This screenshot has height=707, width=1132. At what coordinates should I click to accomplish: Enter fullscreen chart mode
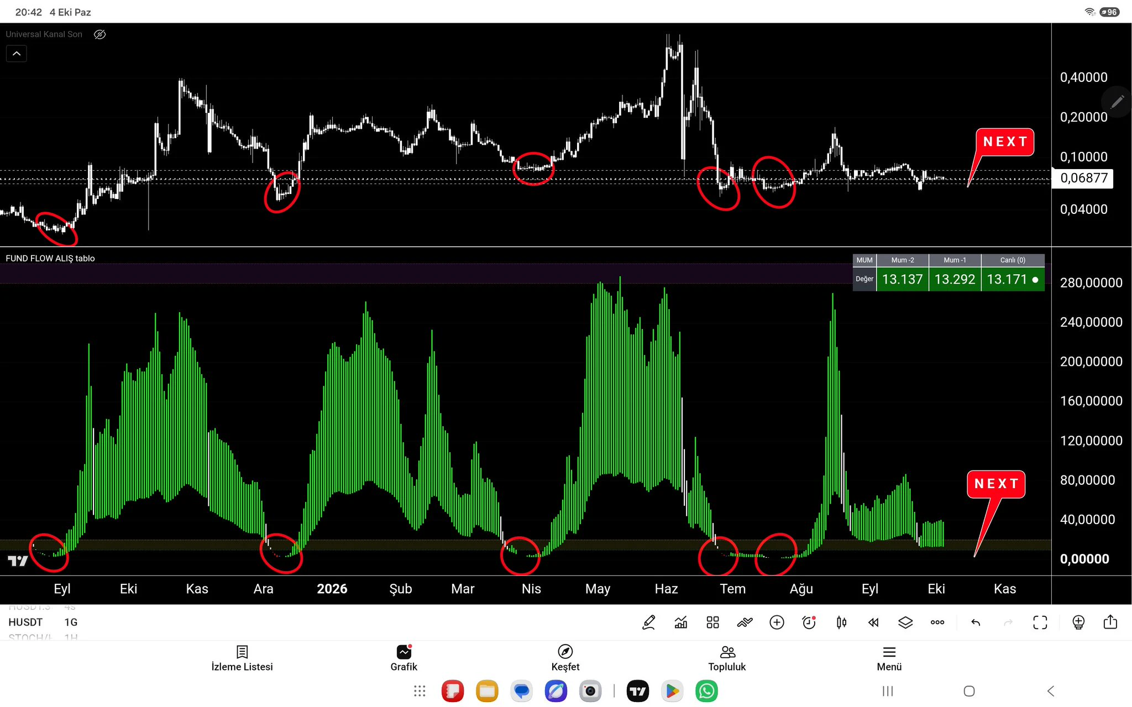click(1040, 622)
